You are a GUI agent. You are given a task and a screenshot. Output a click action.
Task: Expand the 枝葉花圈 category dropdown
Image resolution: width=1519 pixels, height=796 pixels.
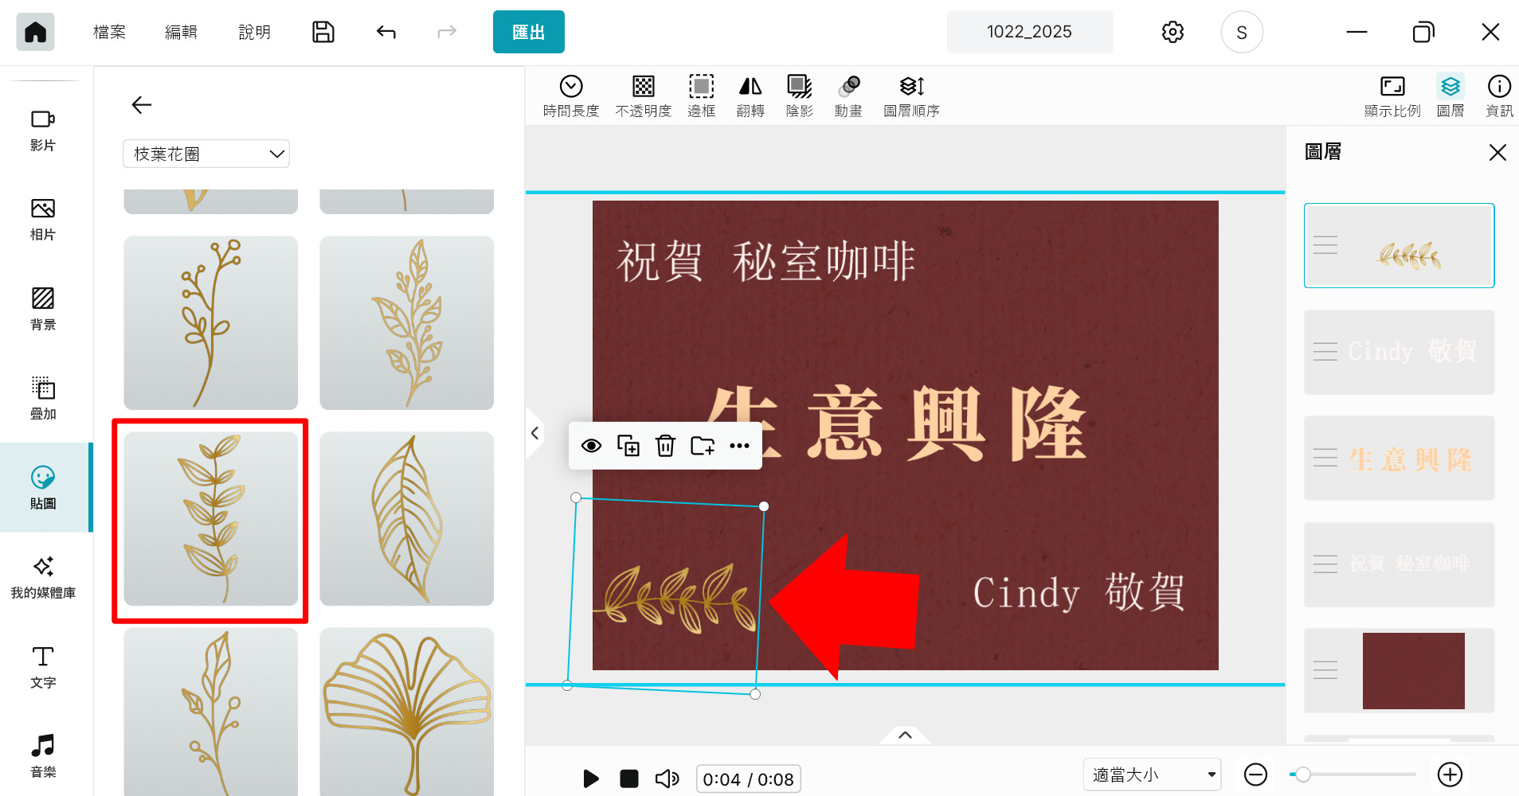206,154
